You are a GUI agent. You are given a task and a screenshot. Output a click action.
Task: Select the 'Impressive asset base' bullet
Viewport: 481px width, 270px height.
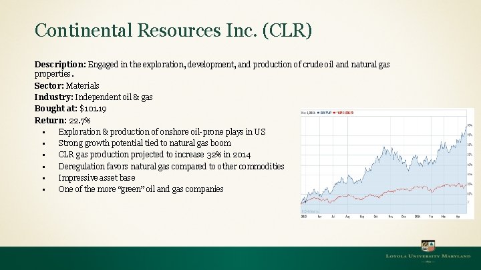[x=97, y=178]
